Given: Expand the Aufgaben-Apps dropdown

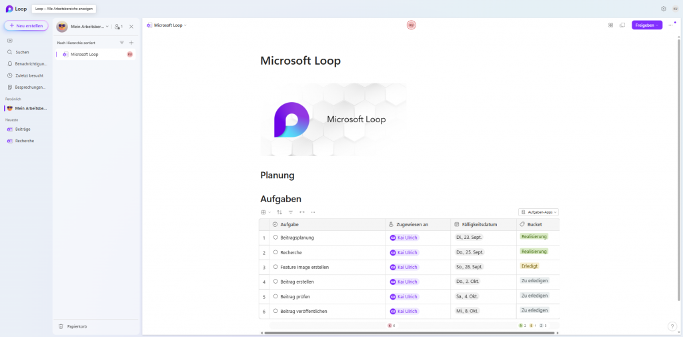Looking at the screenshot, I should 538,212.
